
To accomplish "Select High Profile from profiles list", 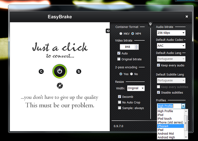I will tap(170, 111).
